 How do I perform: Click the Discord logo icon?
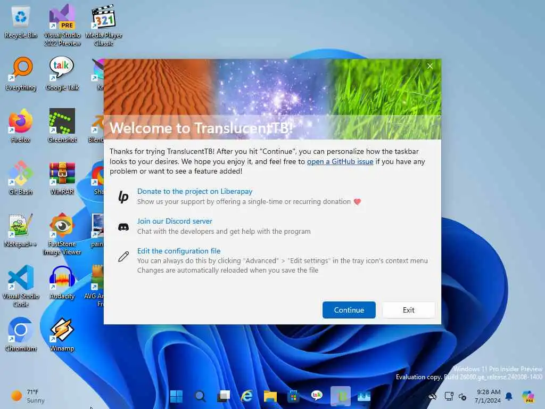[123, 227]
